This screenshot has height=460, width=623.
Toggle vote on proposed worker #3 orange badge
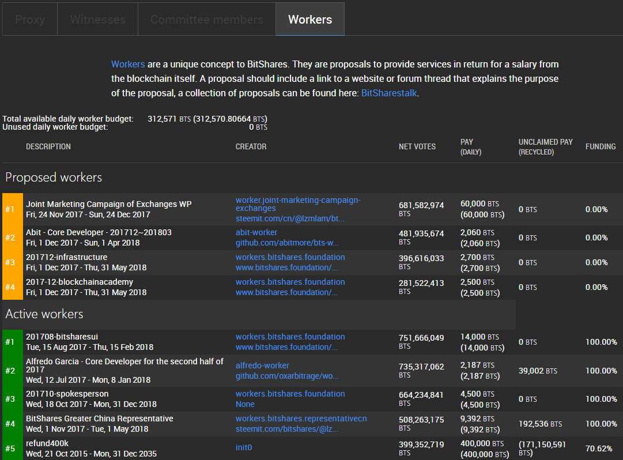[x=13, y=263]
